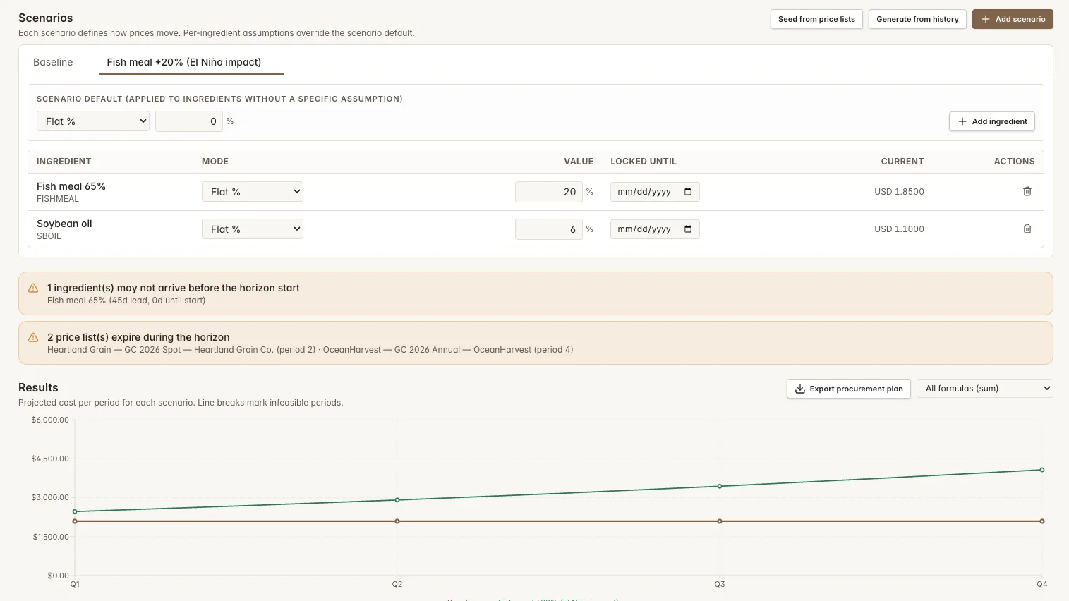1069x601 pixels.
Task: Click the Soybean oil ingredient name
Action: click(64, 224)
